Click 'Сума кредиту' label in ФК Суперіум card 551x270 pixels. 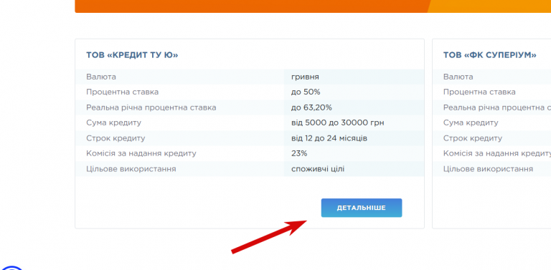(471, 122)
